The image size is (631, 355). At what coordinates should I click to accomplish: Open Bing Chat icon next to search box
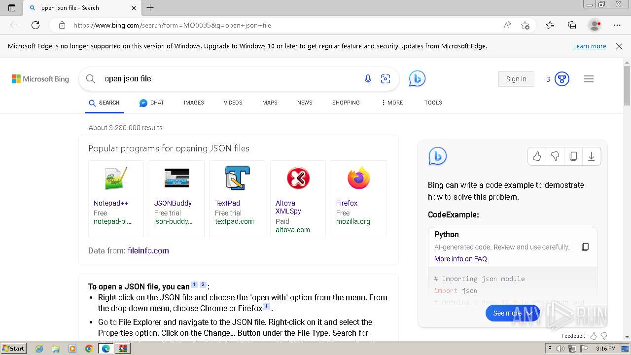click(417, 79)
